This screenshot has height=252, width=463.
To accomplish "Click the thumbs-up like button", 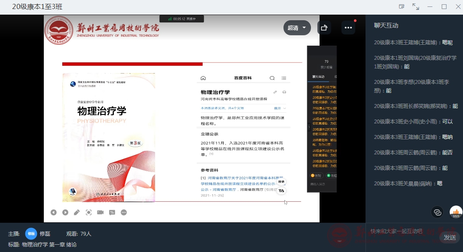I will click(456, 212).
